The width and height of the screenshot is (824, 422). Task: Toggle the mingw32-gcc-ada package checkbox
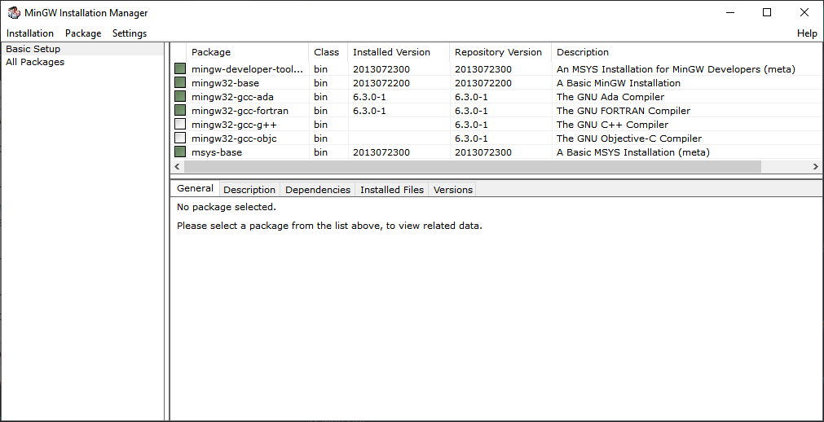pyautogui.click(x=180, y=97)
